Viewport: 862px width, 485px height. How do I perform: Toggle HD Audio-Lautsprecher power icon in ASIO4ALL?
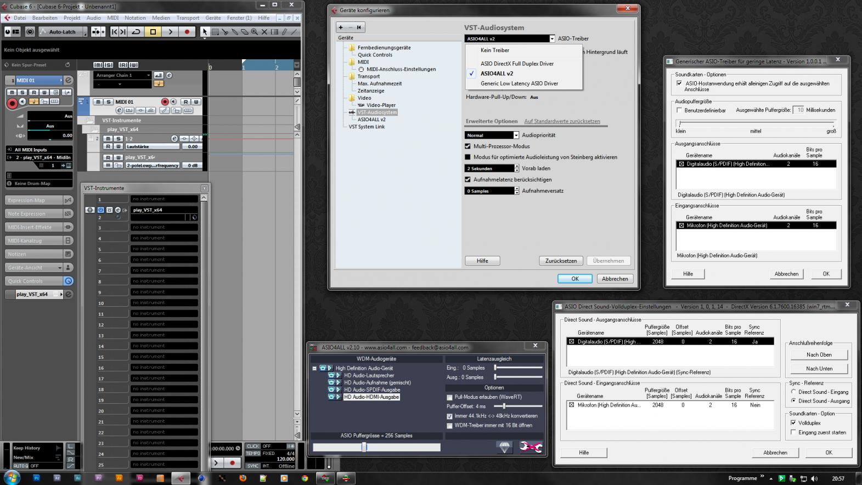pyautogui.click(x=331, y=375)
